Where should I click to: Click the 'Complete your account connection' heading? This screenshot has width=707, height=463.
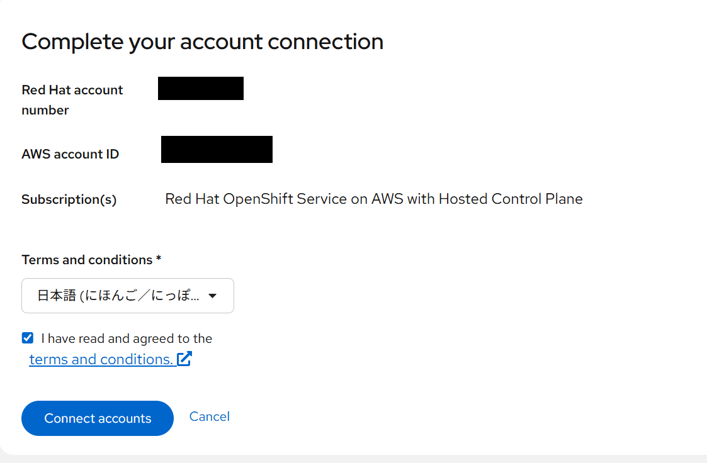(202, 42)
